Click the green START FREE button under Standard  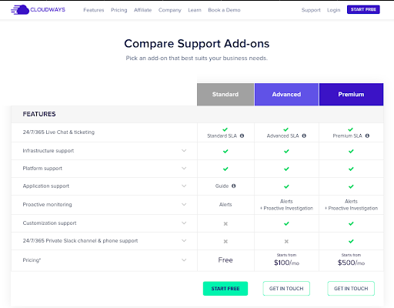click(225, 289)
